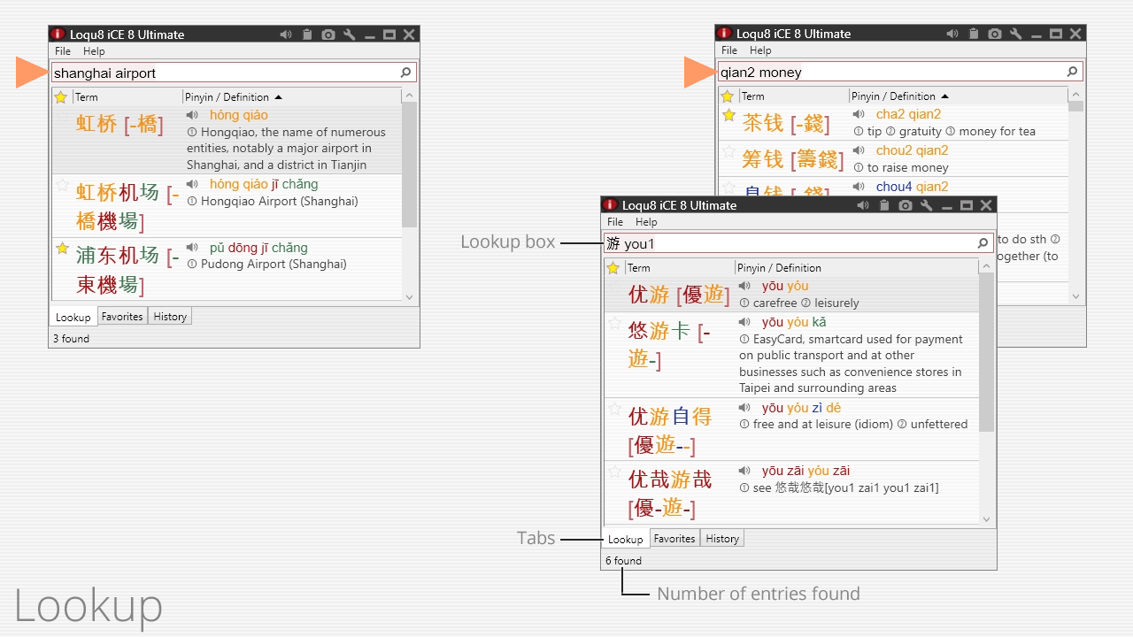This screenshot has width=1133, height=637.
Task: Click star column header in shanghai airport window
Action: [61, 97]
